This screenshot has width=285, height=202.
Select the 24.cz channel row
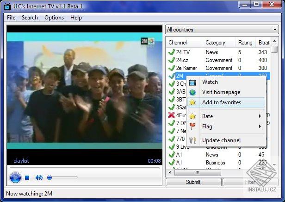pos(219,60)
